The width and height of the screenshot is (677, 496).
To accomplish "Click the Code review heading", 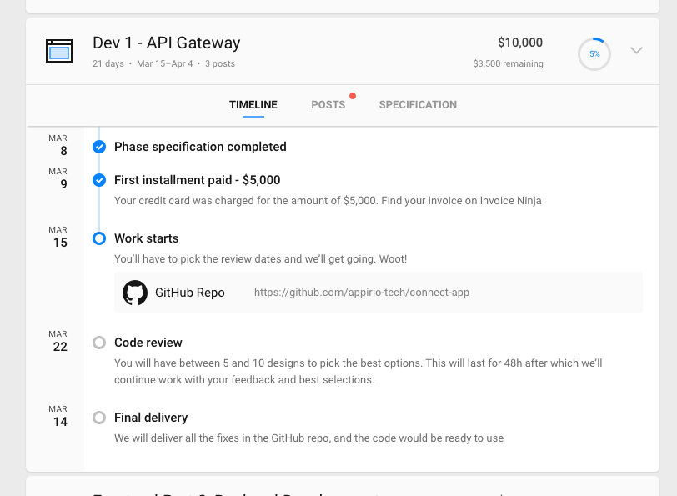I will point(148,343).
